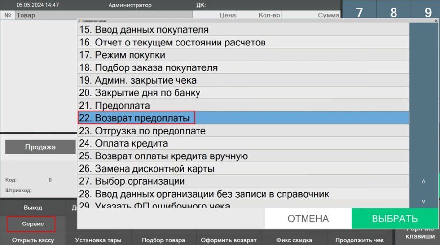Select item 29 Указать ФП ошибочного чека
This screenshot has height=245, width=440.
coord(243,204)
